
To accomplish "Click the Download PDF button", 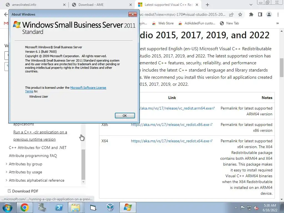I will pos(23,191).
